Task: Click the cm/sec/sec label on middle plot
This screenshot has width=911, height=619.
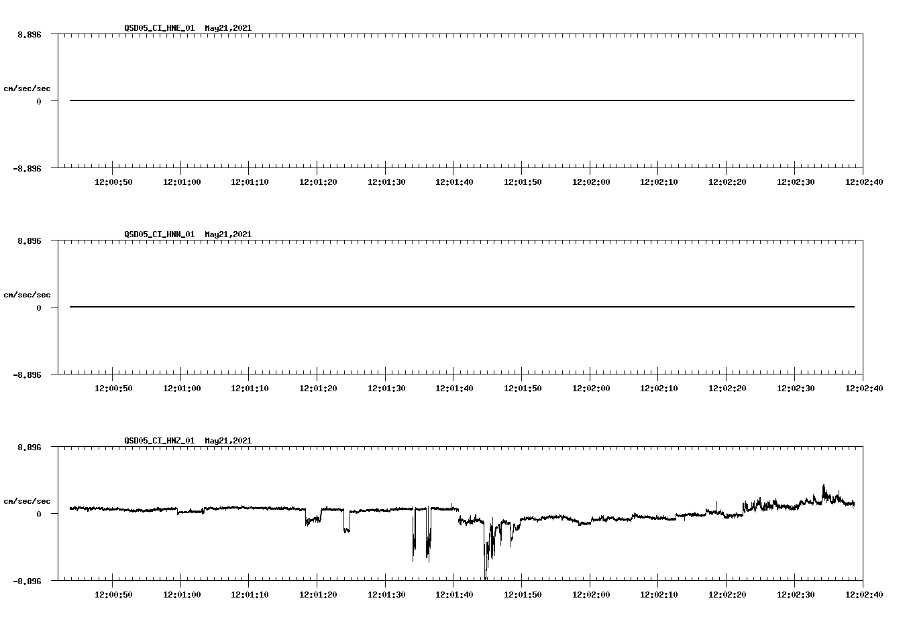Action: [x=27, y=294]
